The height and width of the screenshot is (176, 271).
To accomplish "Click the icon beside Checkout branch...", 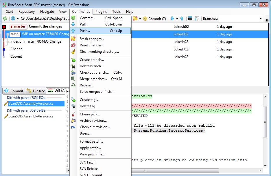I will [x=73, y=72].
